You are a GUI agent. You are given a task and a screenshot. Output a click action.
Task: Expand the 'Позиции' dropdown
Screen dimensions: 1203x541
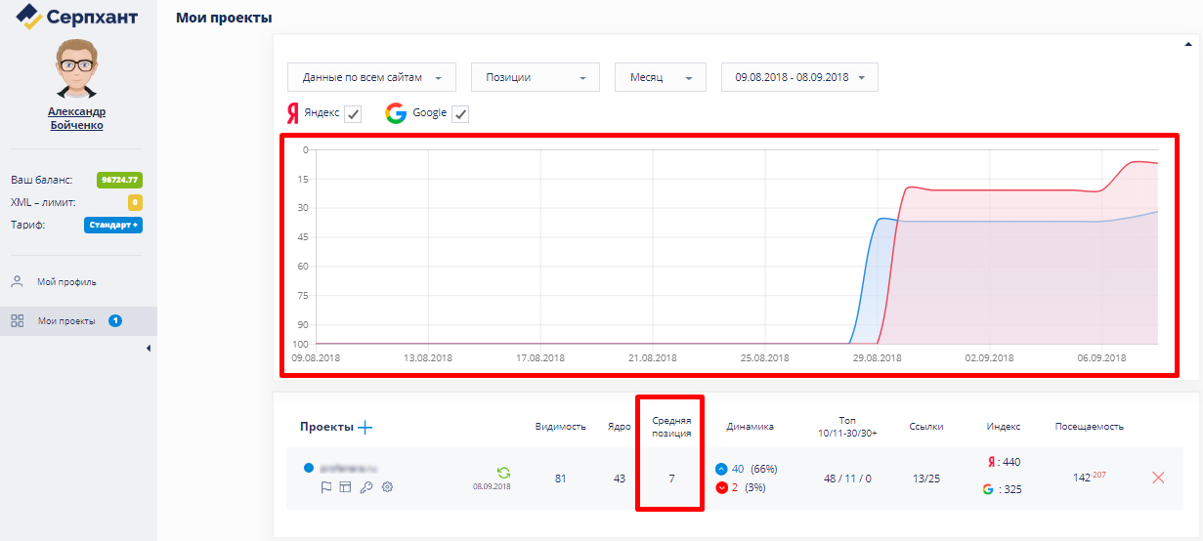coord(535,77)
